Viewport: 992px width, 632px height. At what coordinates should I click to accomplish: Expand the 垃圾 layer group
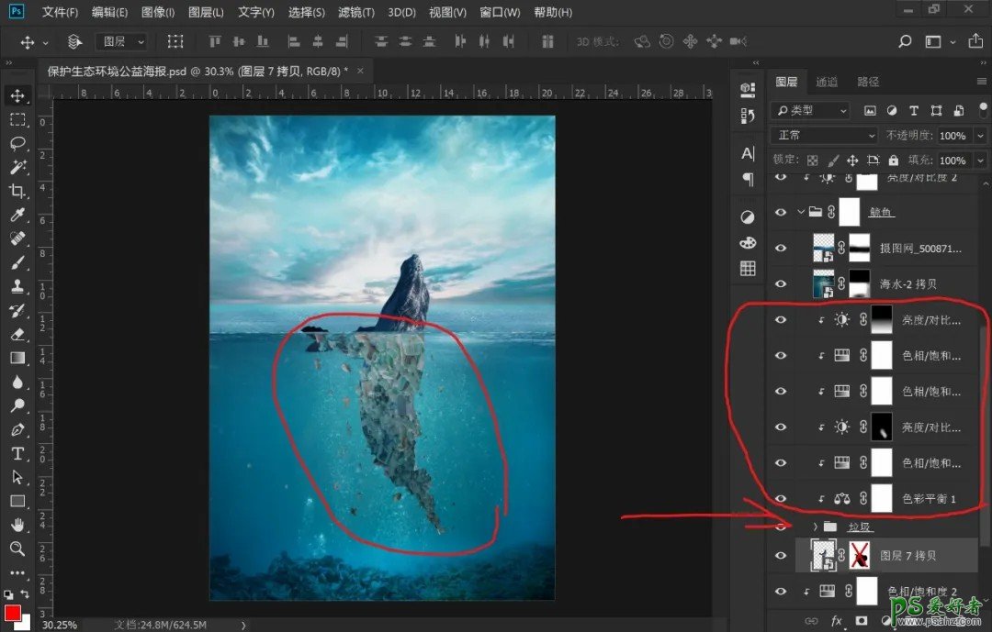(x=815, y=527)
